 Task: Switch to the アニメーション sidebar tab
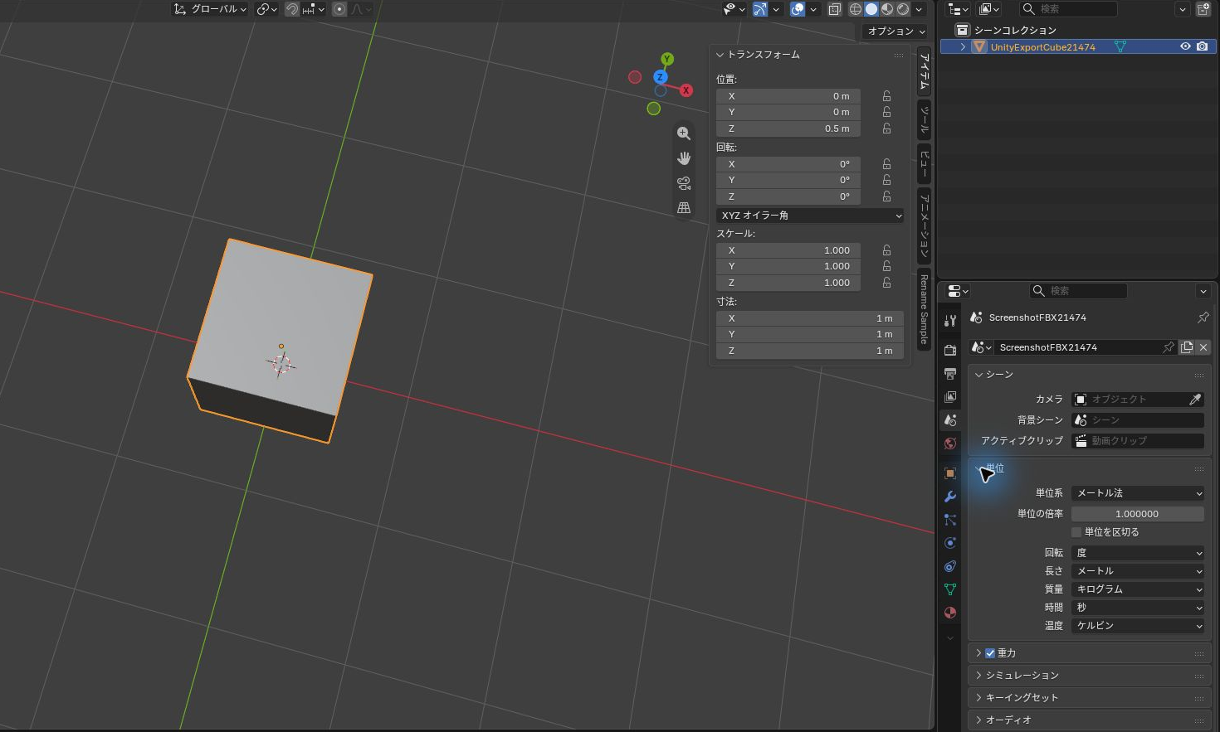(924, 227)
